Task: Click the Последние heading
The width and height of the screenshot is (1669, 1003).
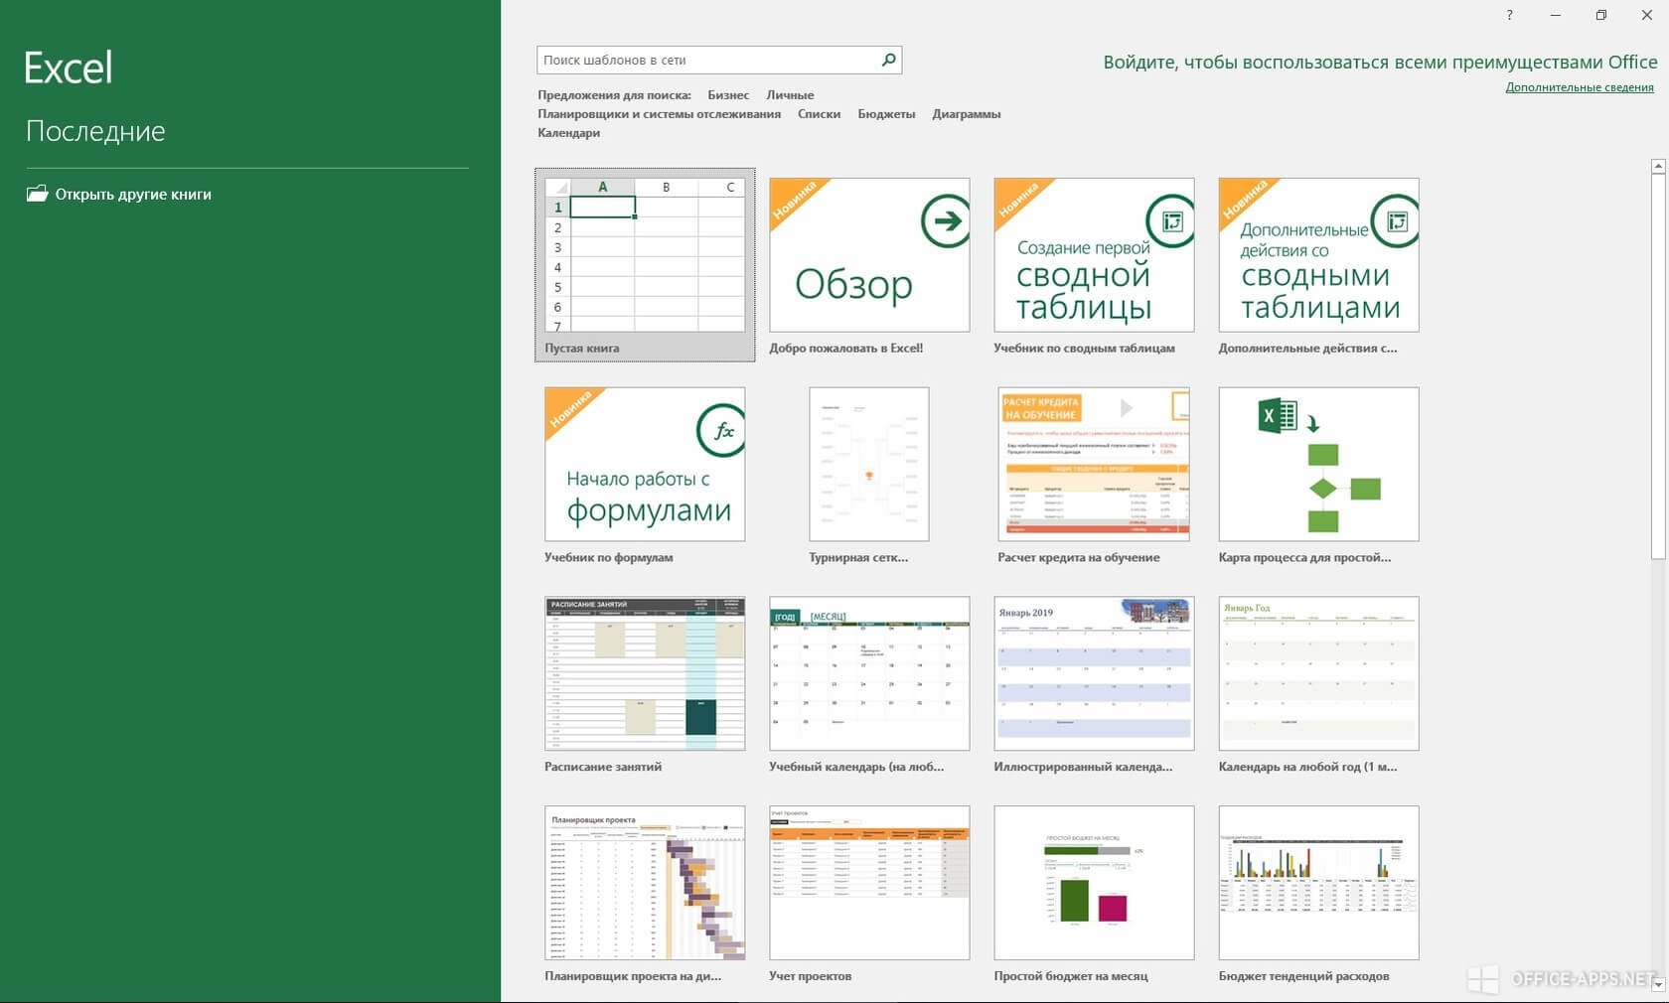Action: (95, 131)
